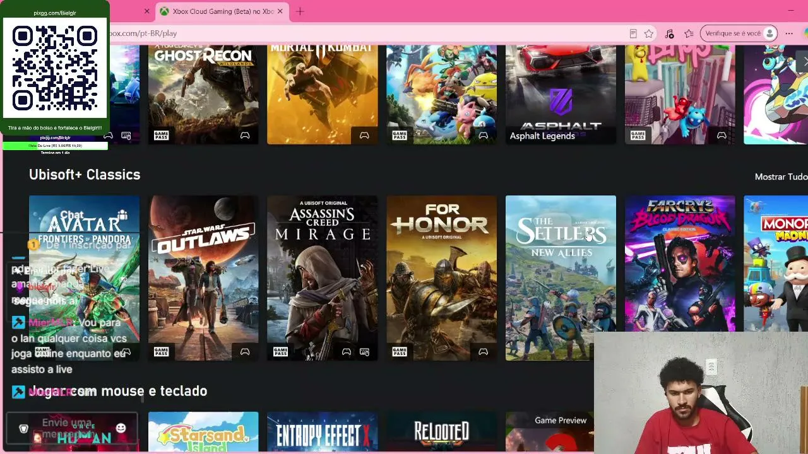
Task: Open the ReLooted game tile
Action: (441, 432)
